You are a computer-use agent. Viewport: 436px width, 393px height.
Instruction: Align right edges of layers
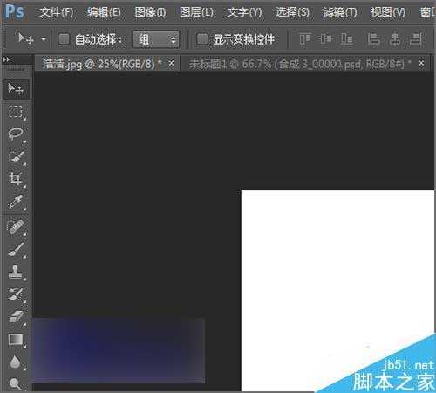416,38
